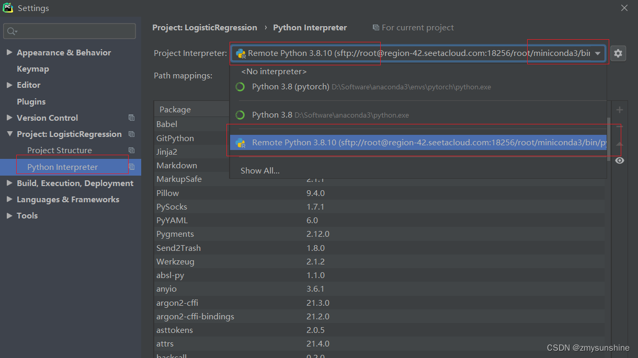Click the add package plus icon
This screenshot has width=638, height=358.
[620, 110]
